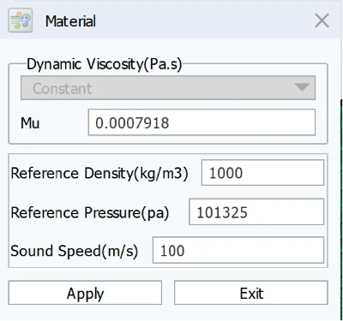Edit the Reference Density field
This screenshot has height=321, width=343.
pos(262,173)
